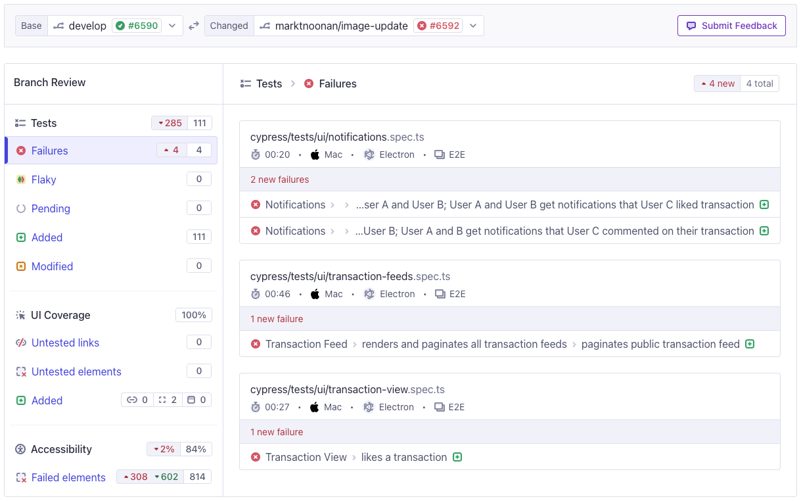The width and height of the screenshot is (801, 501).
Task: Toggle the '4 total' failures filter
Action: (760, 83)
